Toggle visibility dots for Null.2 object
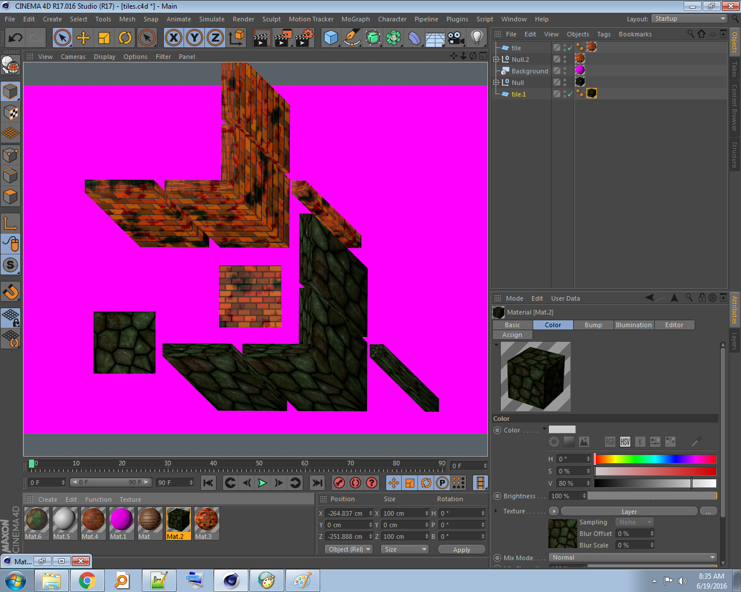This screenshot has width=741, height=592. click(565, 60)
